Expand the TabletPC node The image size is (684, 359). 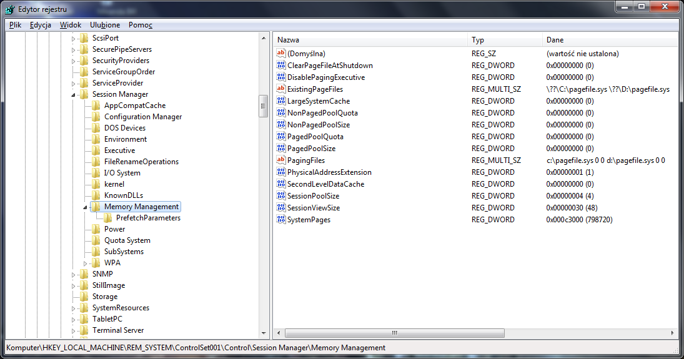pyautogui.click(x=73, y=320)
